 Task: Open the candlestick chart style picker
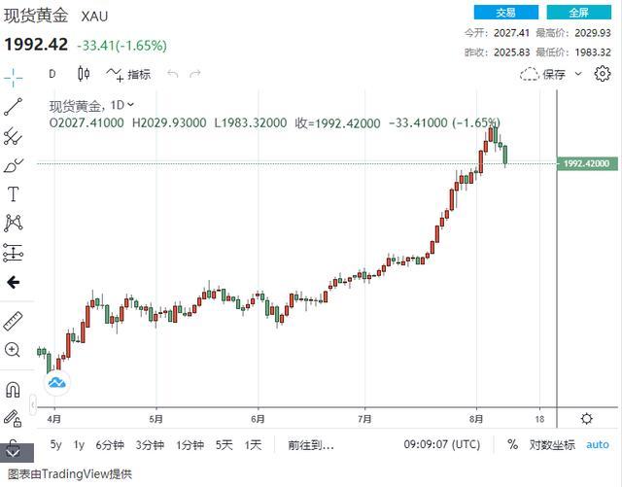pyautogui.click(x=84, y=74)
